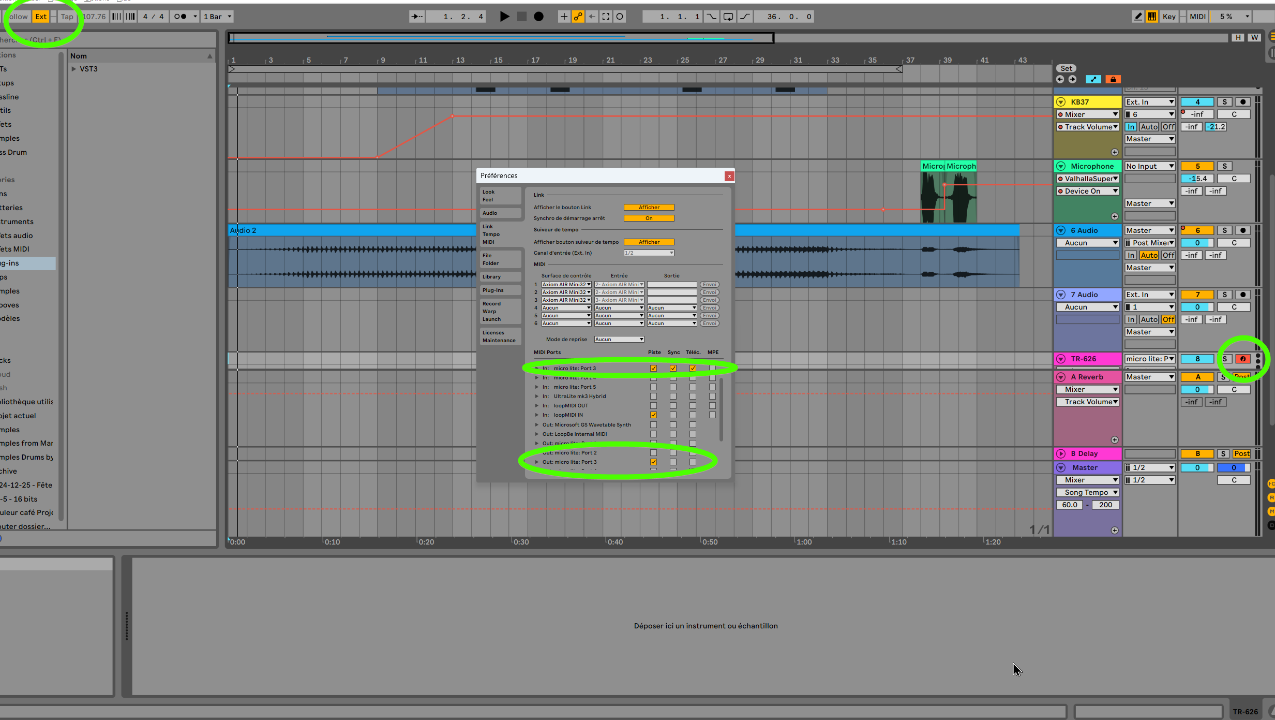Enable Sync for In micro lite Port 3
Viewport: 1275px width, 720px height.
[673, 369]
